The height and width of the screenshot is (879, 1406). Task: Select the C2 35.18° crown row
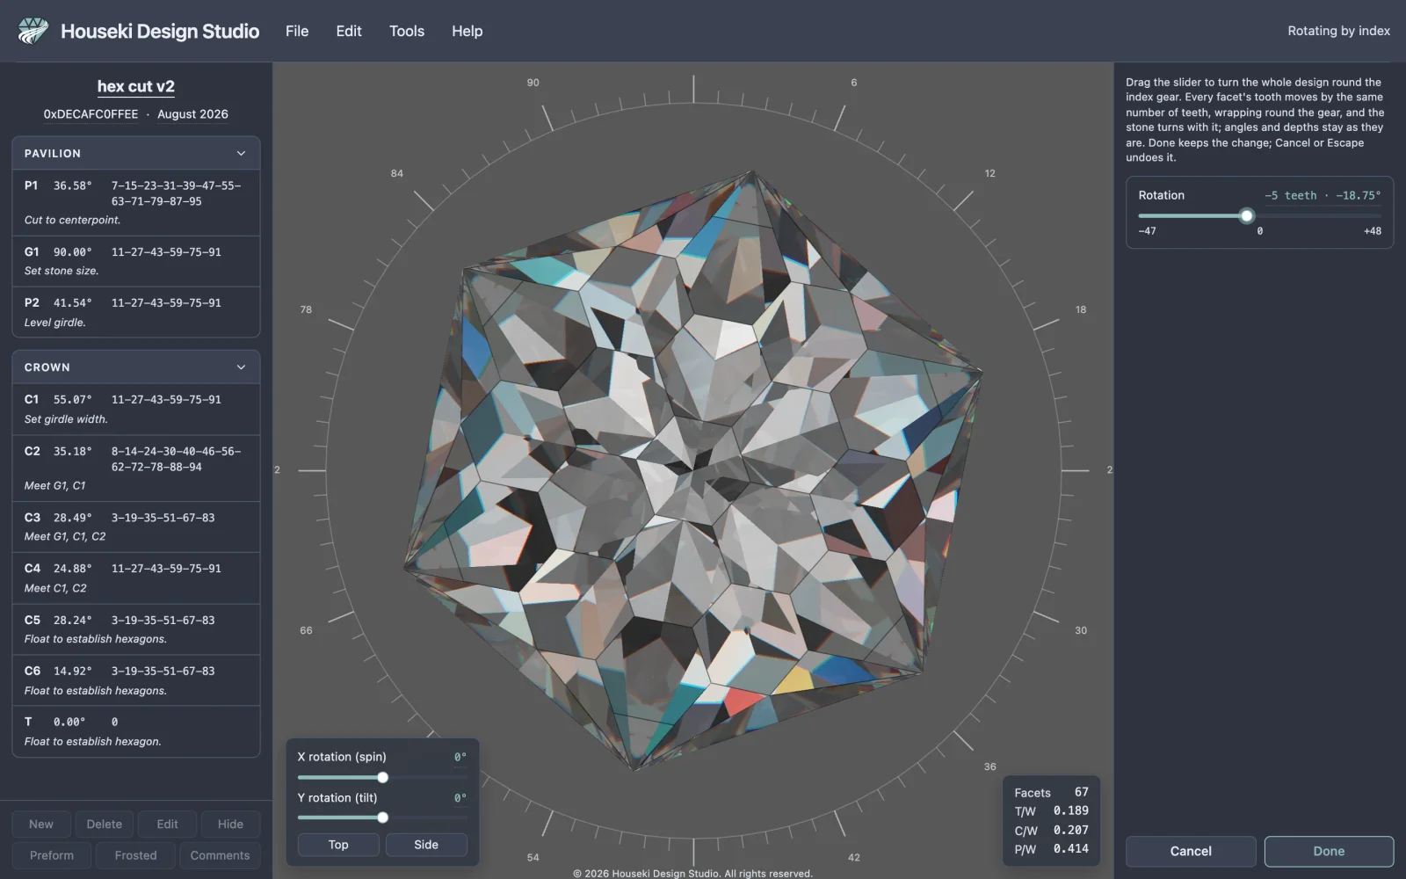(x=136, y=468)
